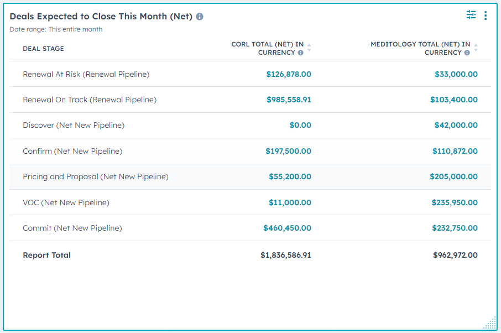Open Meditology Discover amount $42,000.00
501x333 pixels.
coord(456,126)
